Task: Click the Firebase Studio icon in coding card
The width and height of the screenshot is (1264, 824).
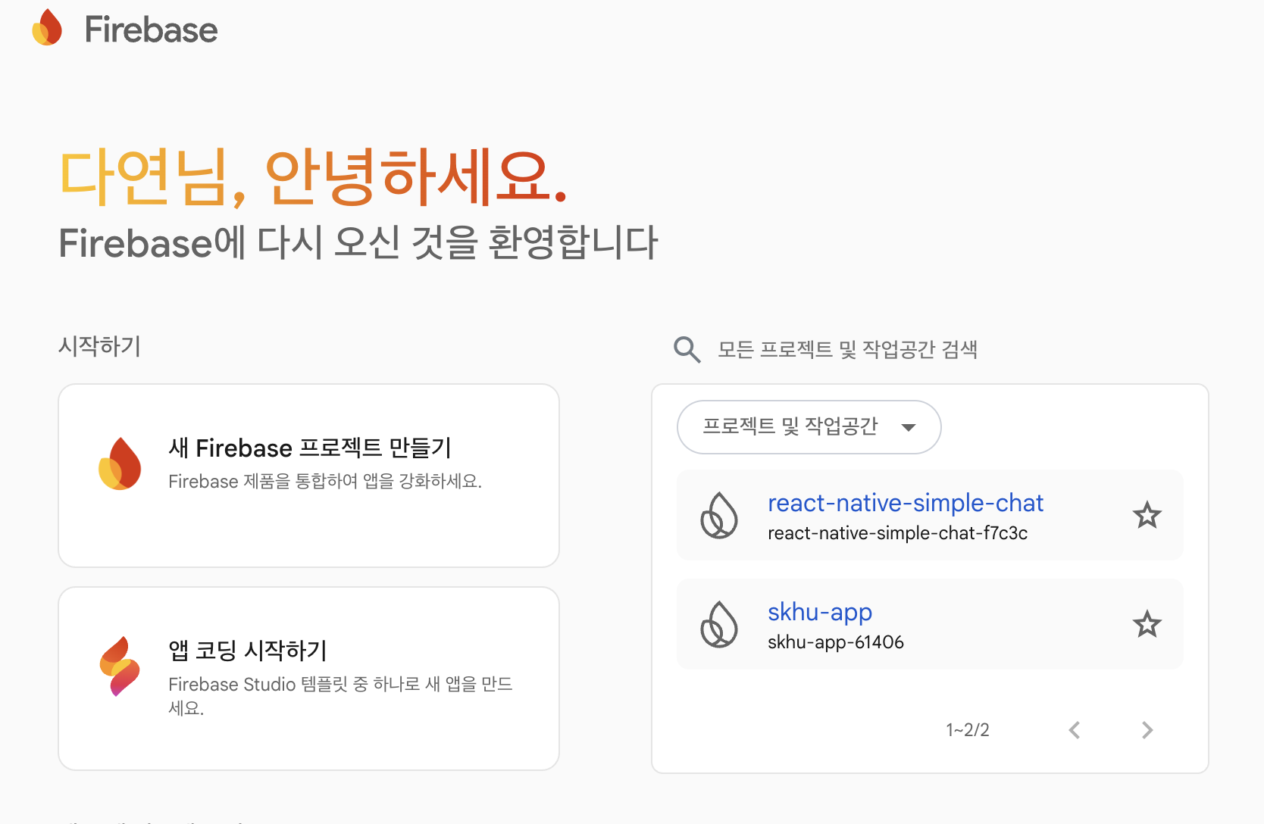Action: click(x=120, y=666)
